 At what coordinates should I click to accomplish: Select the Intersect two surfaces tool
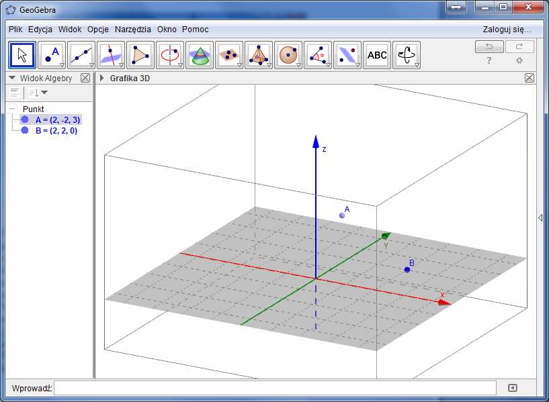[x=200, y=55]
